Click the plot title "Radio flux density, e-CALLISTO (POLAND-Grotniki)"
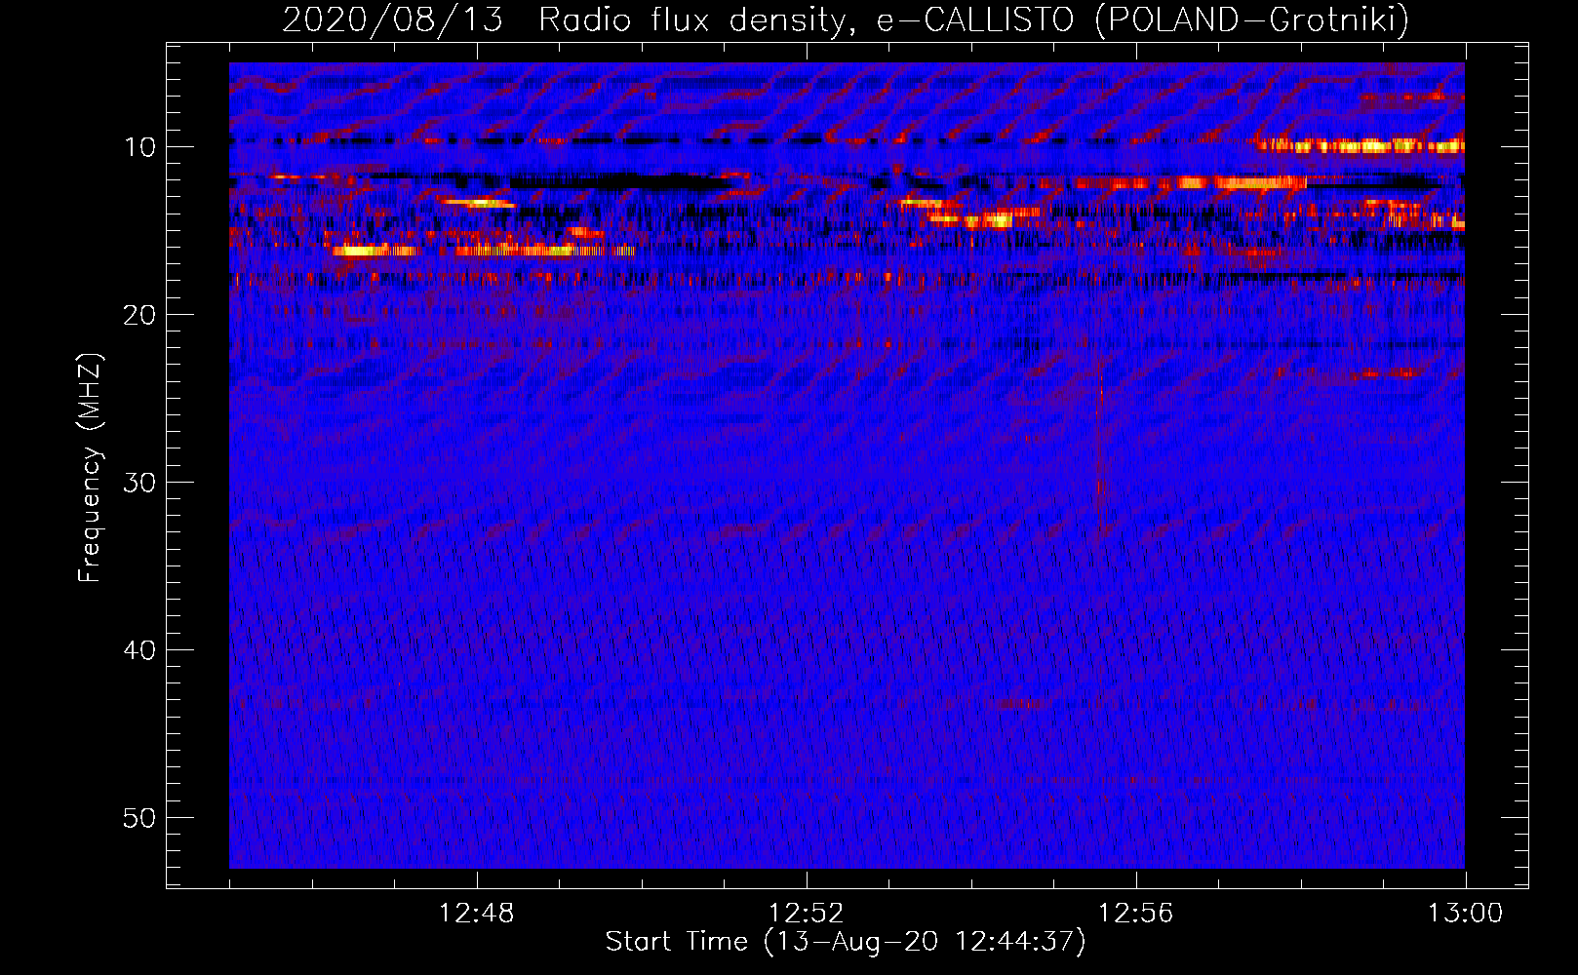Screen dimensions: 1578x975 click(973, 19)
